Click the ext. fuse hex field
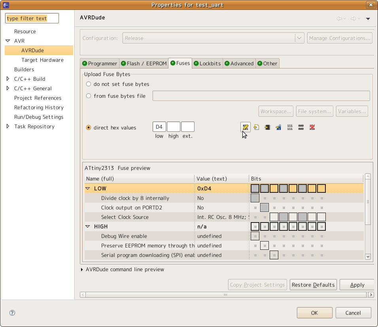Screen dimensions: 378x327 coord(187,127)
